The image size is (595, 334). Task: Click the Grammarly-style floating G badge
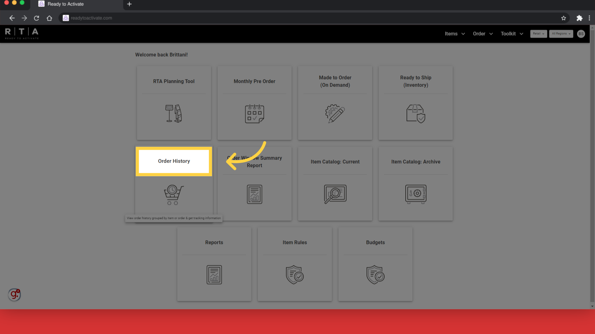[x=14, y=295]
